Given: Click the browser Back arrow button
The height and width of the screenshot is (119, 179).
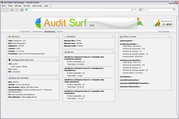Looking at the screenshot, I should pos(3,10).
